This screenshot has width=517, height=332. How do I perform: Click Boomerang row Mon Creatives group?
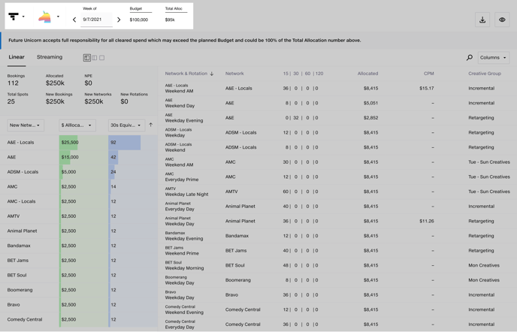point(484,280)
